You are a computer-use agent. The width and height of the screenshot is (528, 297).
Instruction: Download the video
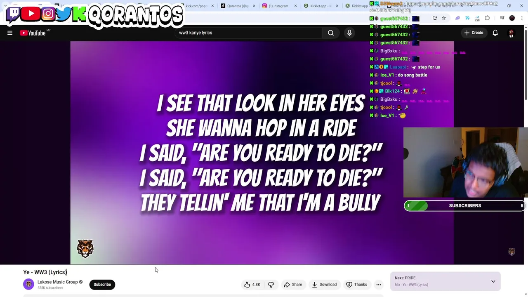click(x=324, y=284)
